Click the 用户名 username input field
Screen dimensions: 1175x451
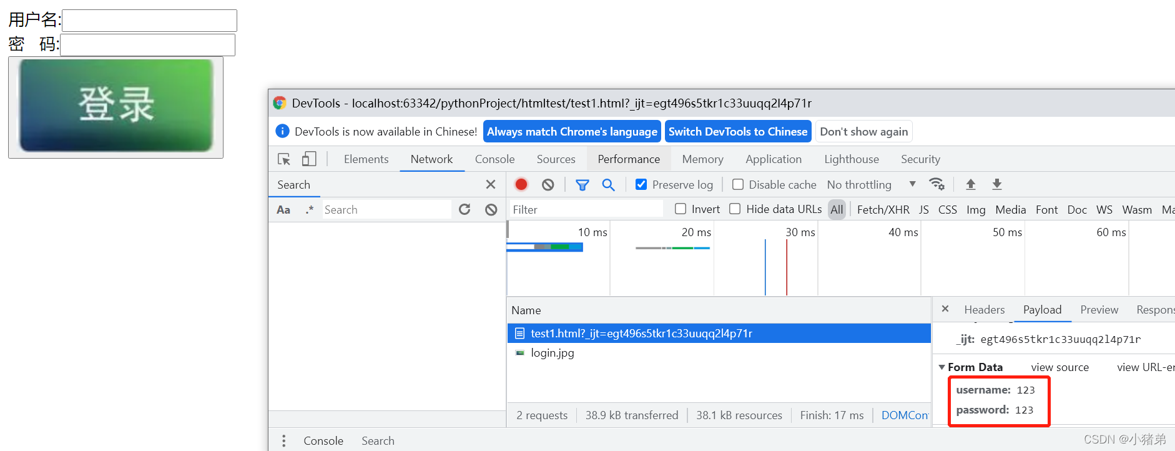click(x=149, y=21)
